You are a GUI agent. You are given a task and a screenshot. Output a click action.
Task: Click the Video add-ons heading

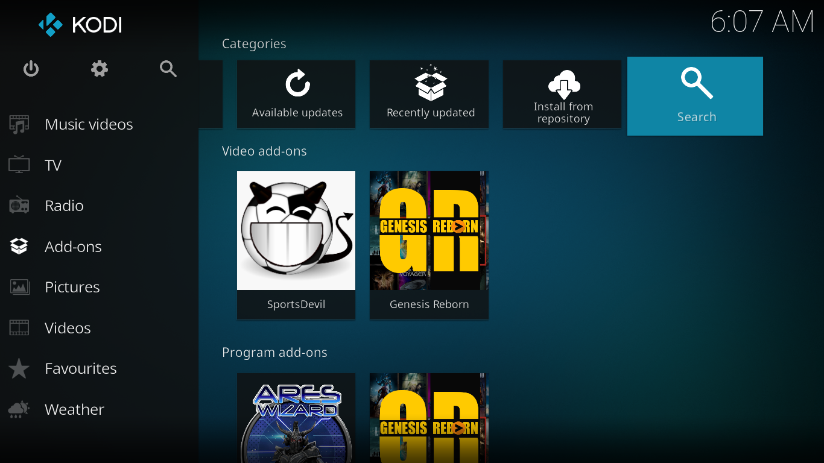(x=264, y=151)
